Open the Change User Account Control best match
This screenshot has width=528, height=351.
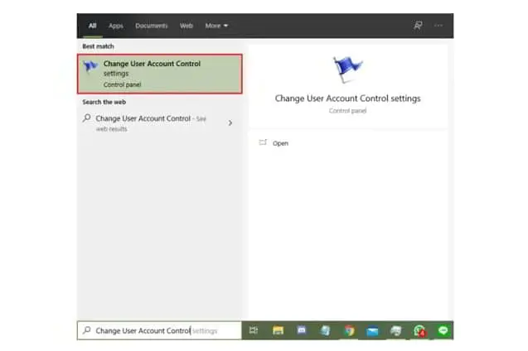[x=160, y=74]
